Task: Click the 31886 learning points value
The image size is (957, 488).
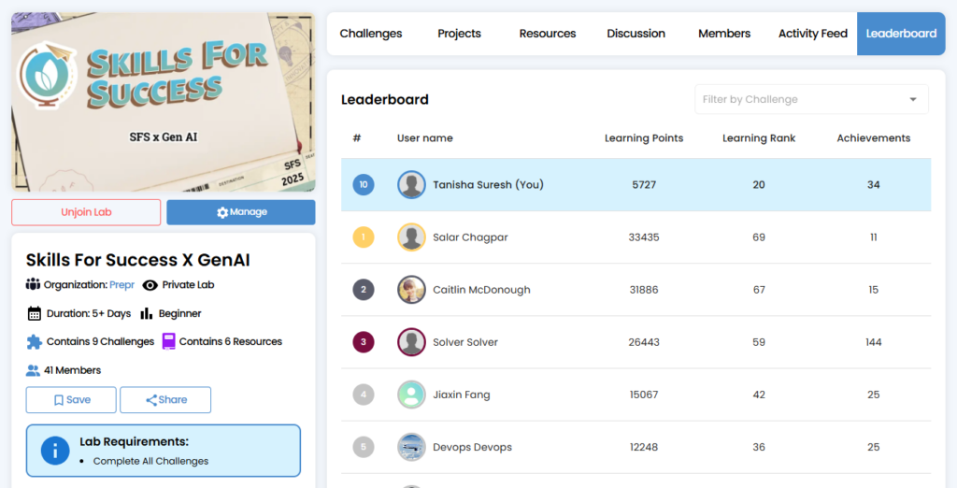Action: click(644, 290)
